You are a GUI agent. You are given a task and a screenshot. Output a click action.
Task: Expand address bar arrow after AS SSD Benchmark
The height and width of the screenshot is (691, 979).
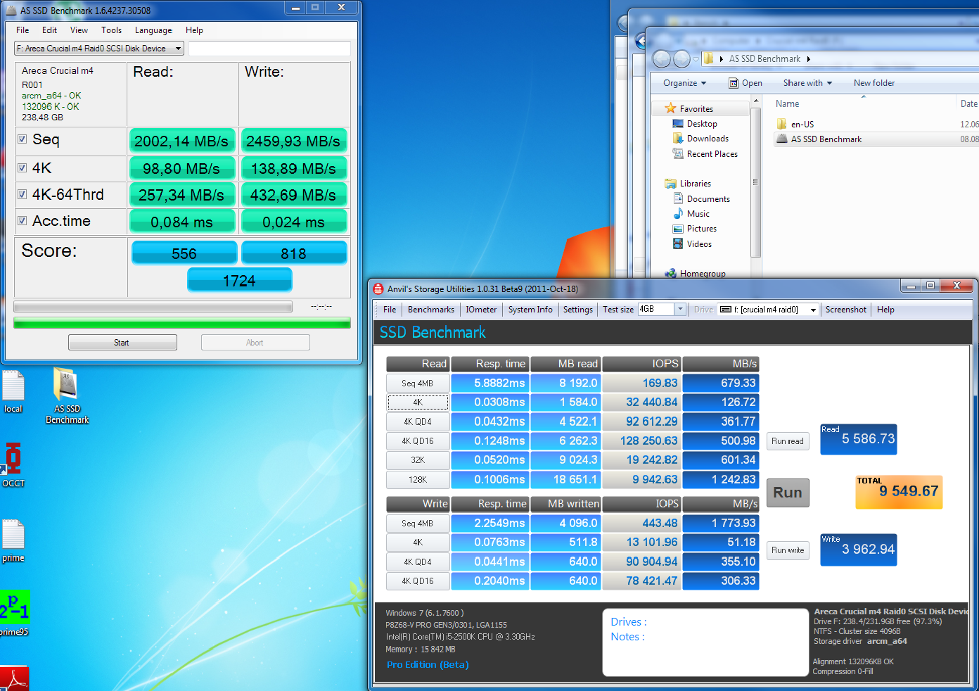tap(809, 59)
